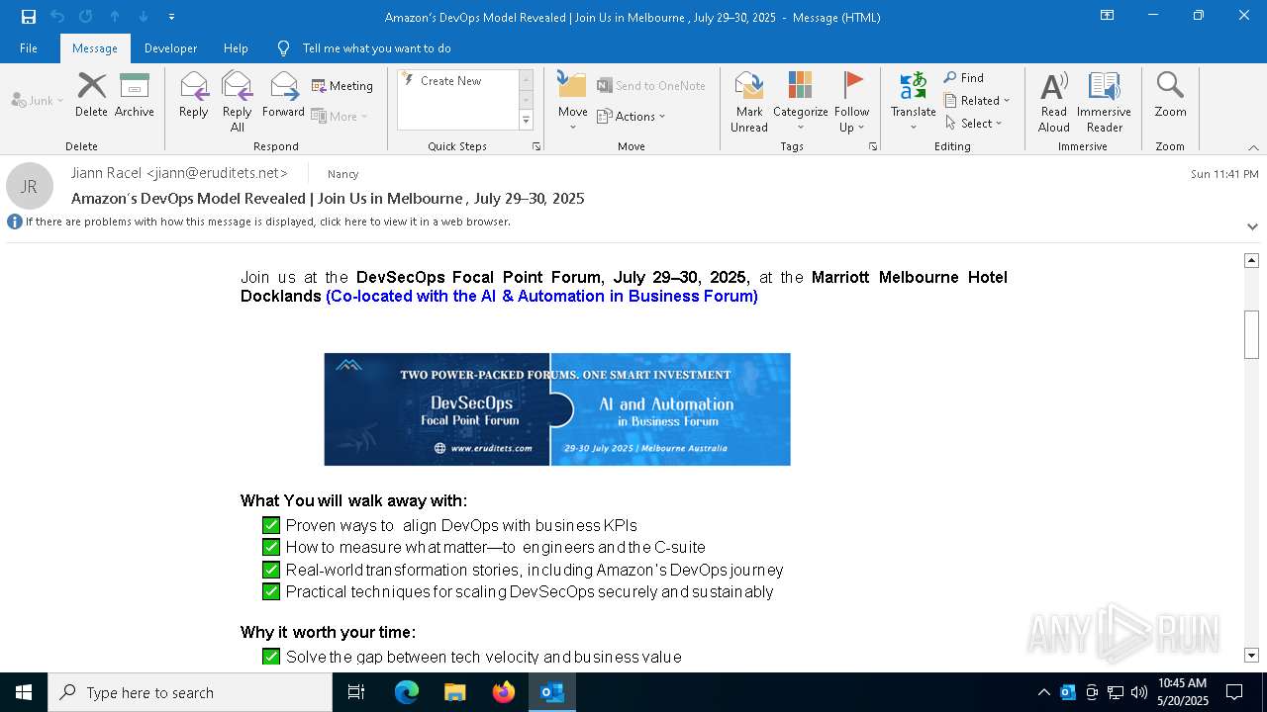Click the JR sender avatar
1267x712 pixels.
(x=30, y=186)
